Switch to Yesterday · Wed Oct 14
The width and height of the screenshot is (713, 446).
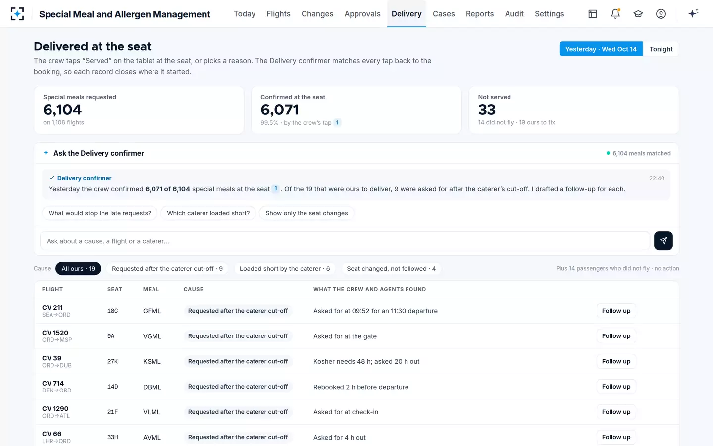pyautogui.click(x=601, y=49)
